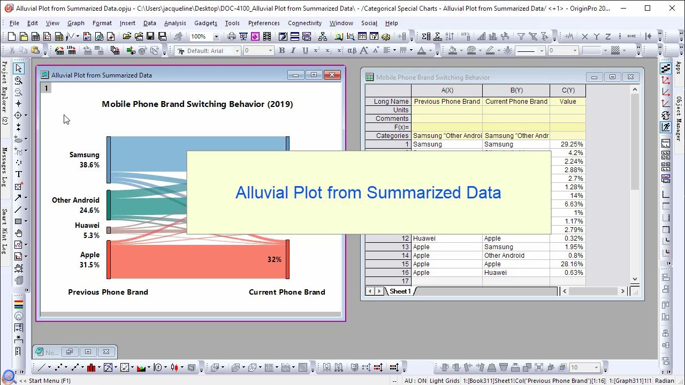
Task: Open the Analysis menu
Action: [175, 23]
